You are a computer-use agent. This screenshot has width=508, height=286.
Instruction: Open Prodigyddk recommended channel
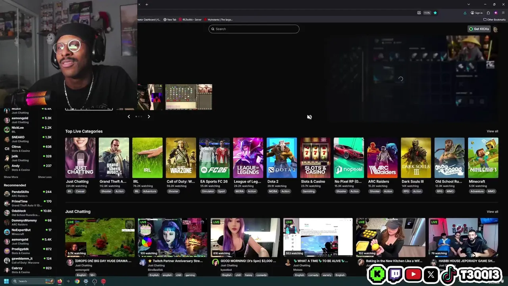click(x=28, y=251)
